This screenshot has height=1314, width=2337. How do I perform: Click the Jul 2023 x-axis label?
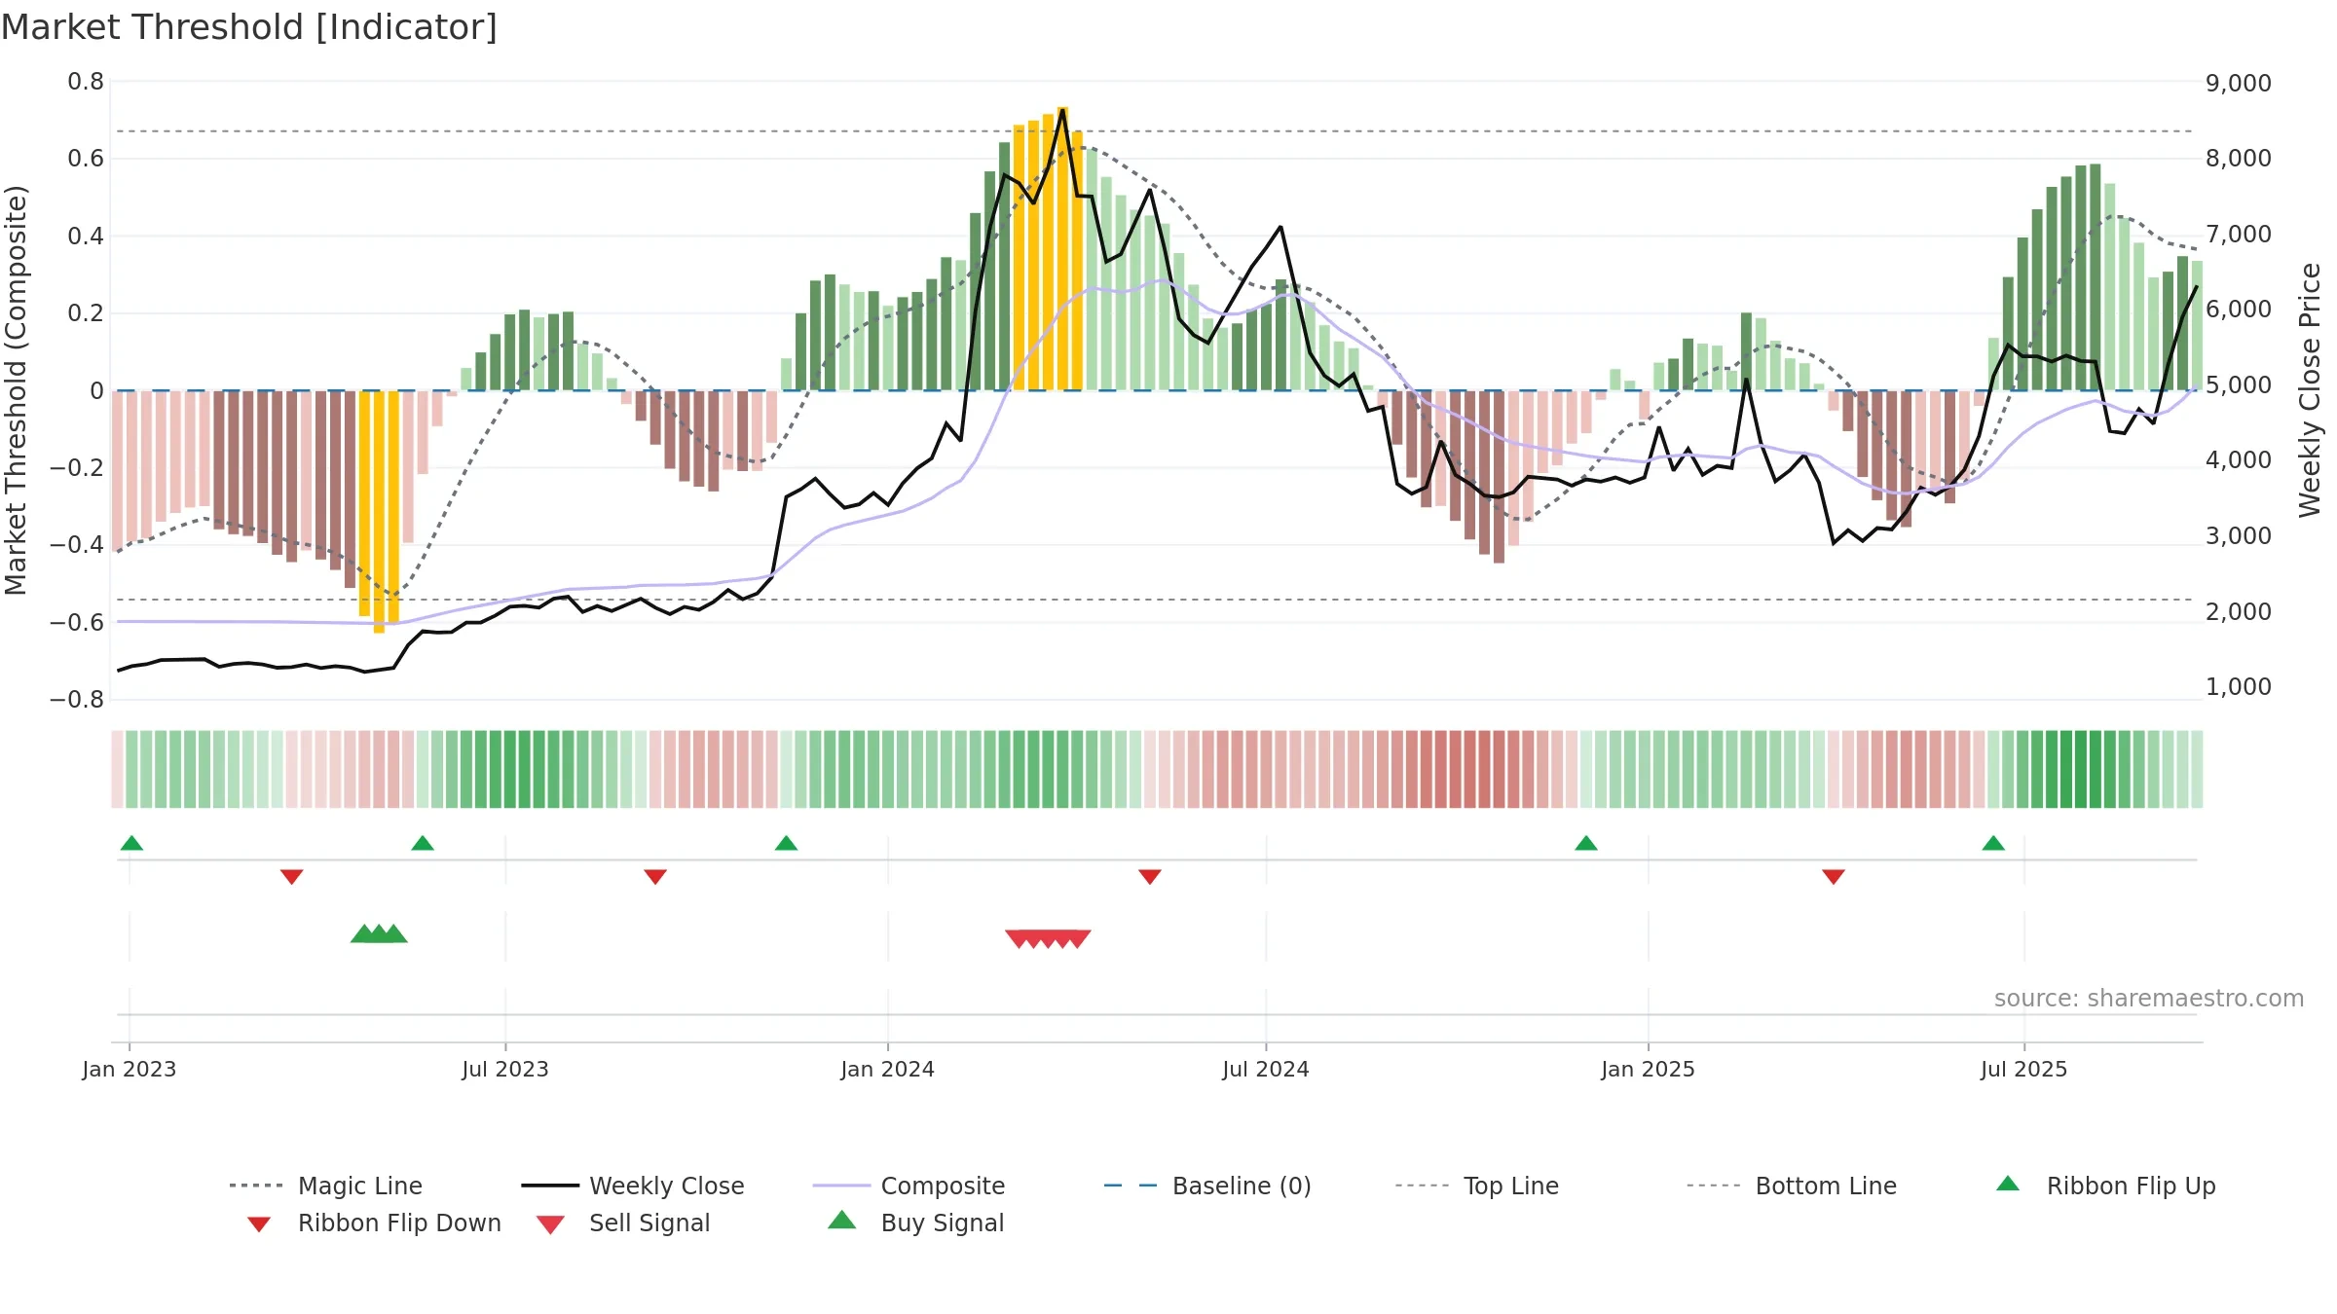click(x=505, y=1070)
